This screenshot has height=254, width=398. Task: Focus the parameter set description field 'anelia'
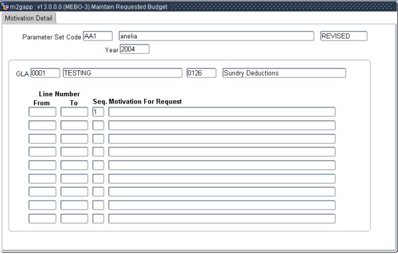click(x=216, y=36)
